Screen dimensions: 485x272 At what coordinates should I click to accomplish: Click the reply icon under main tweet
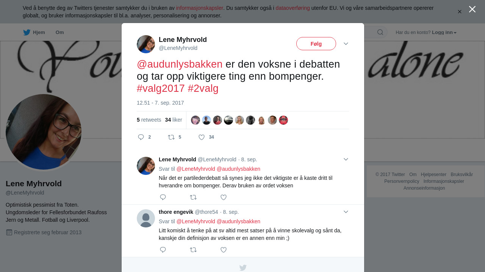point(141,137)
